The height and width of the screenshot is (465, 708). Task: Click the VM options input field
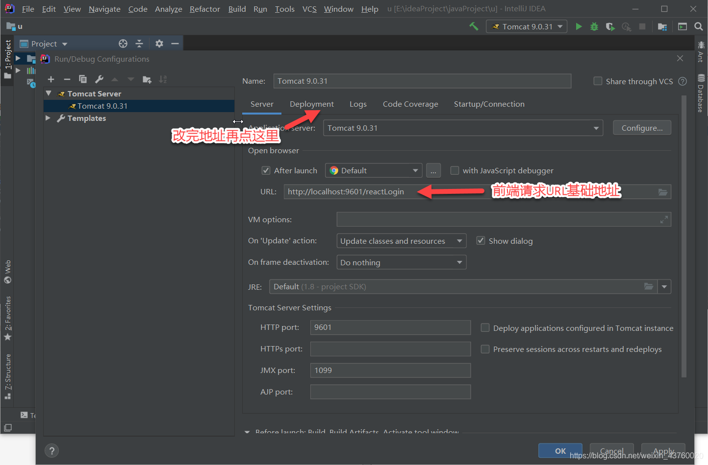[x=504, y=219]
